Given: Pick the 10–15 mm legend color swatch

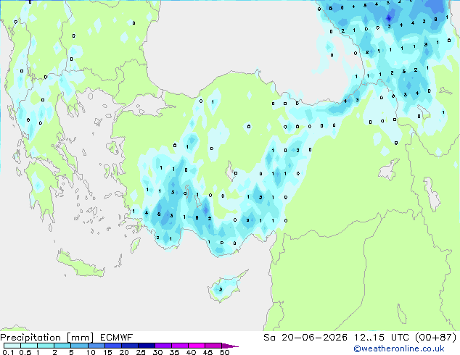Looking at the screenshot, I should tap(96, 346).
